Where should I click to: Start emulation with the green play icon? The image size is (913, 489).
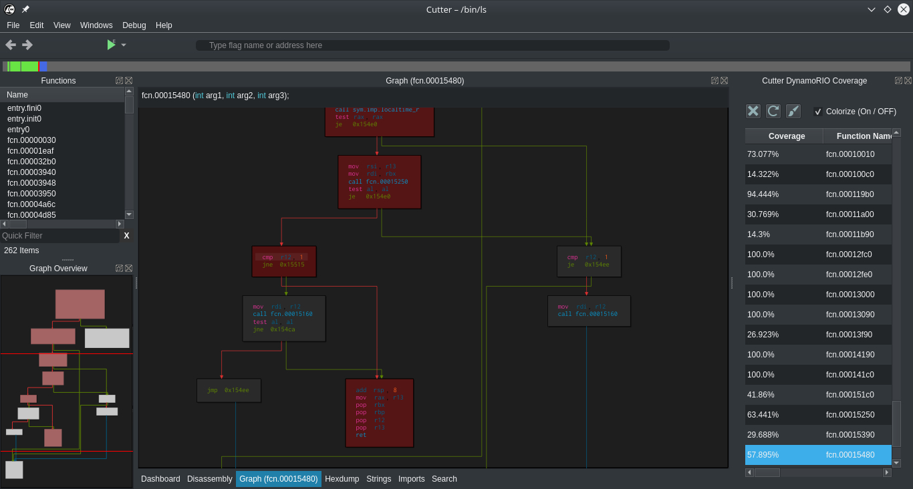tap(111, 45)
